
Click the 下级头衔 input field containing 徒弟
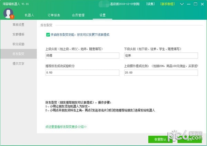161,55
